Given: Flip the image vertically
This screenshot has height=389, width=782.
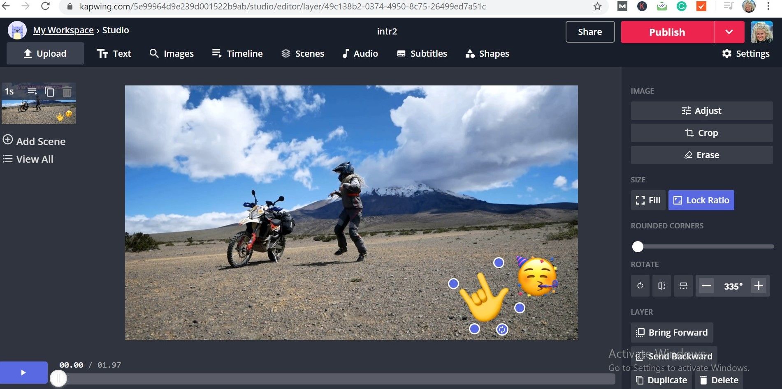Looking at the screenshot, I should point(683,286).
